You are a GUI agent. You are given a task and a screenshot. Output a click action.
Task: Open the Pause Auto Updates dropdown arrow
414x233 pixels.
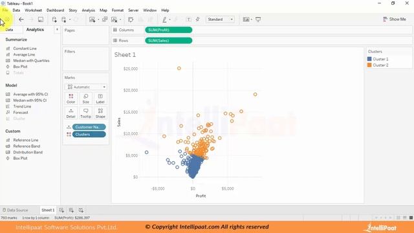(x=70, y=19)
